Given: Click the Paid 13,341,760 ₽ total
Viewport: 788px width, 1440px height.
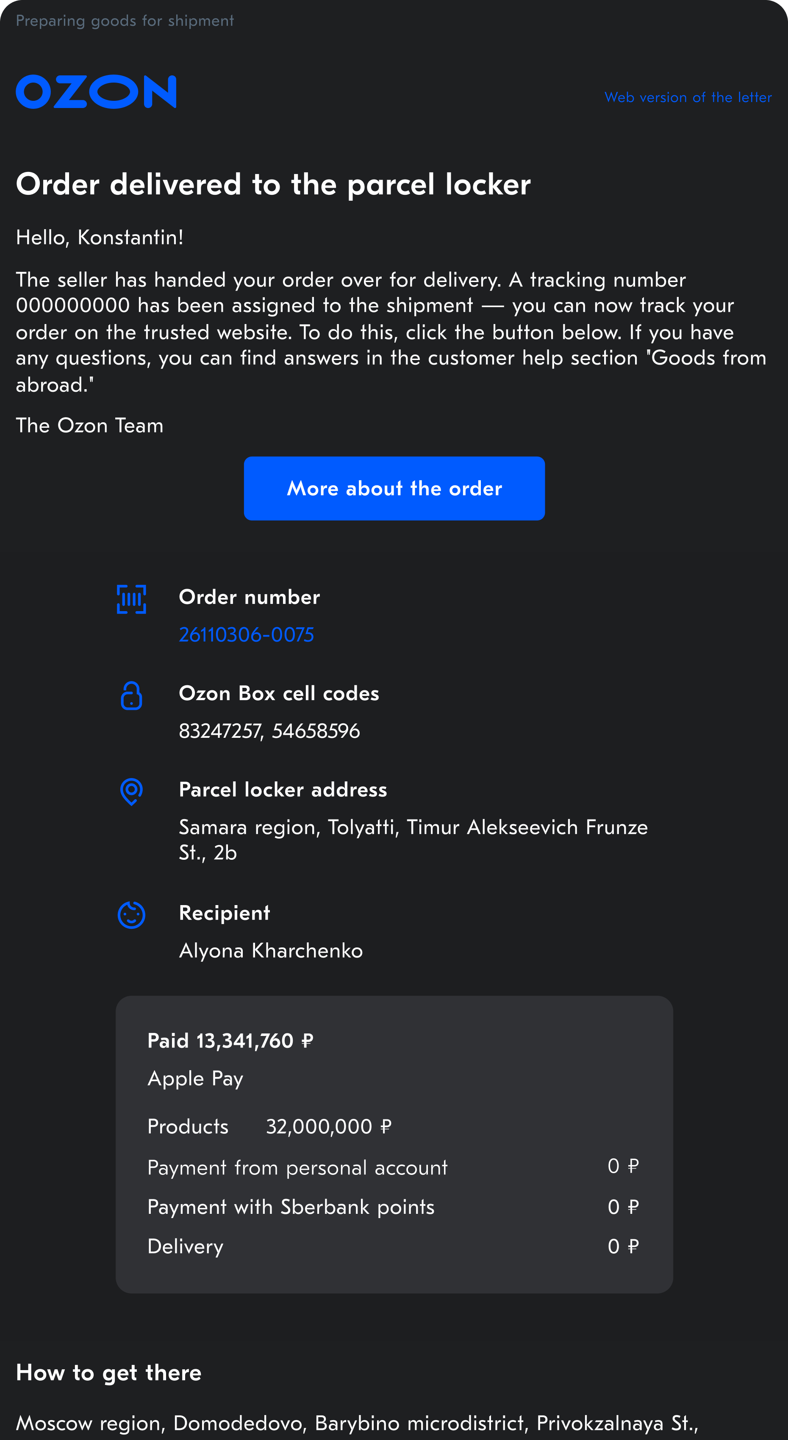Looking at the screenshot, I should click(x=230, y=1041).
